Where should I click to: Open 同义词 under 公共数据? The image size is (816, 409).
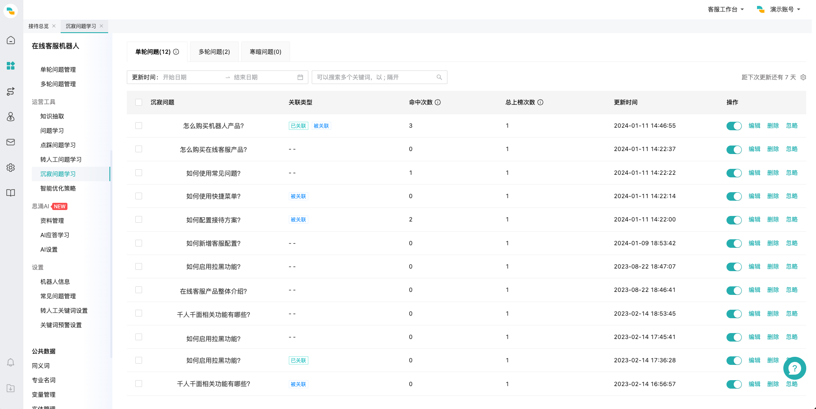41,366
